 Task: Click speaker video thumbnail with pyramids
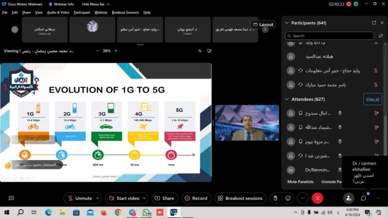247,123
